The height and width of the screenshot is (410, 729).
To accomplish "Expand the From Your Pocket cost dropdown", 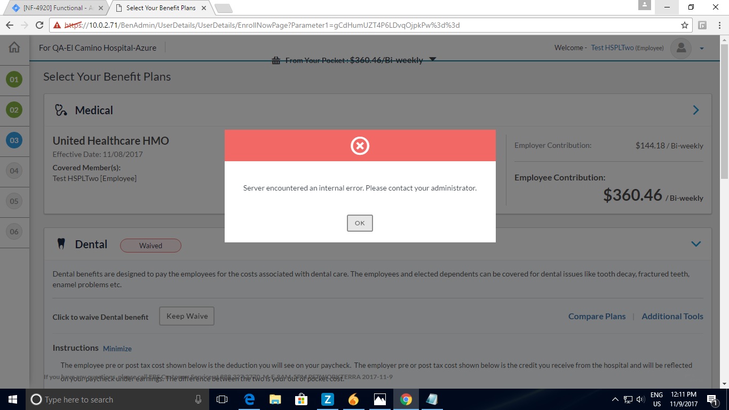I will pyautogui.click(x=432, y=60).
